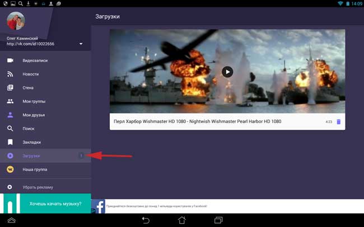The height and width of the screenshot is (227, 364).
Task: Click the Закладки bookmark icon
Action: pyautogui.click(x=10, y=142)
